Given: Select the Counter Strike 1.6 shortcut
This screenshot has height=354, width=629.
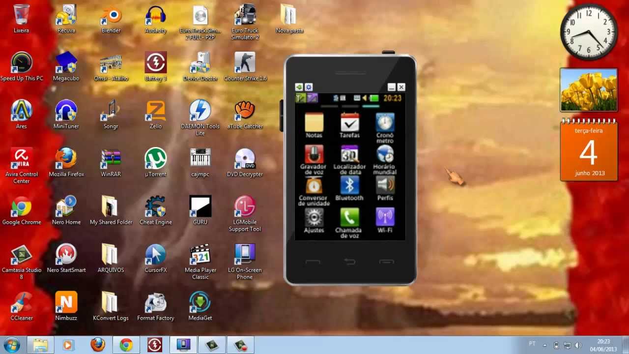Looking at the screenshot, I should tap(245, 66).
